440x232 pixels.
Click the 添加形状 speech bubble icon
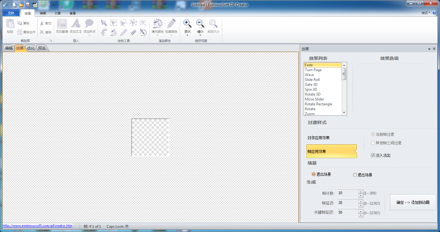89,23
